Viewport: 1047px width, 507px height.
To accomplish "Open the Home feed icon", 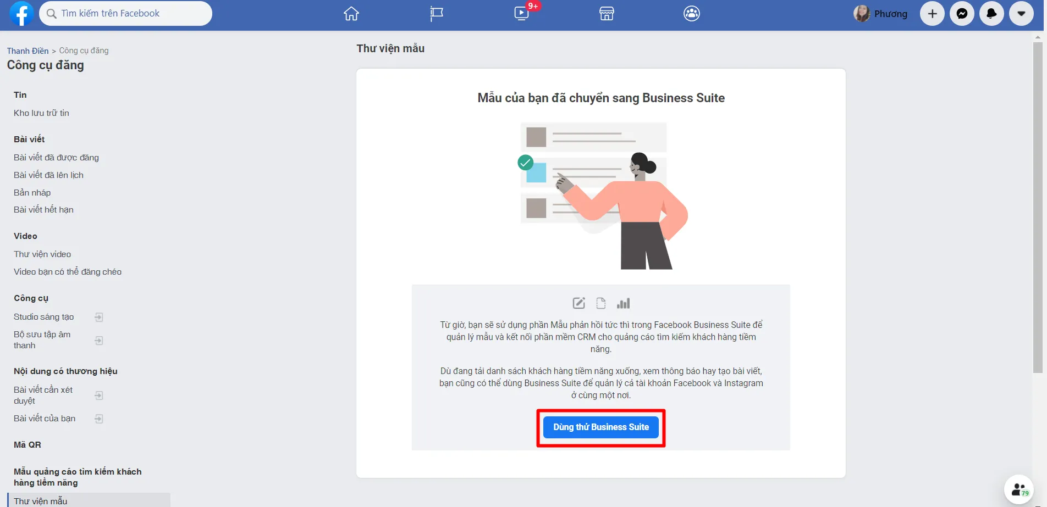I will [x=351, y=14].
